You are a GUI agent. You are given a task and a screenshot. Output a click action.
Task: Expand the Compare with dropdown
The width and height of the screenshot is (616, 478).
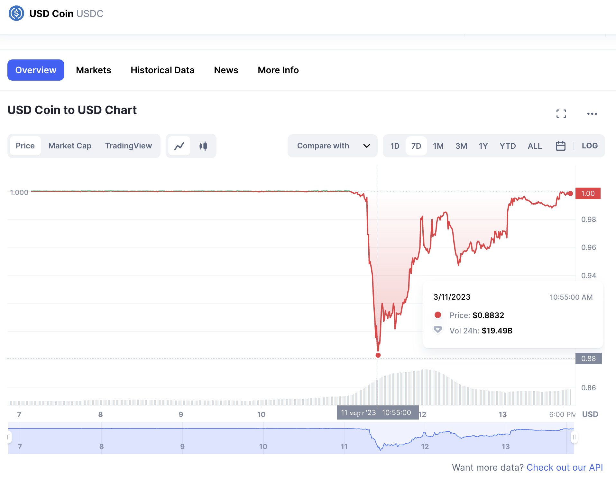click(x=332, y=146)
